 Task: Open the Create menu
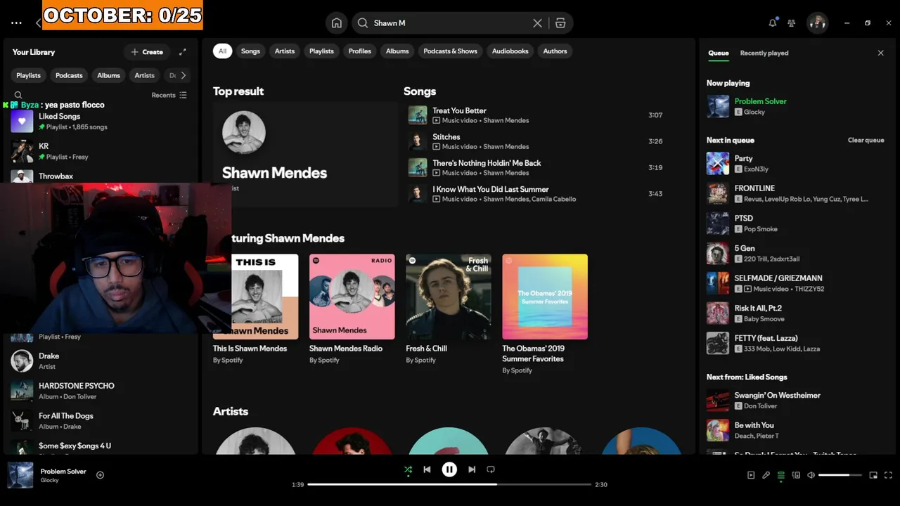click(x=147, y=52)
